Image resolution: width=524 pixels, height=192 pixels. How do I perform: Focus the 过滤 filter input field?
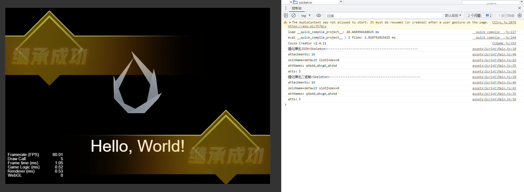click(x=384, y=16)
